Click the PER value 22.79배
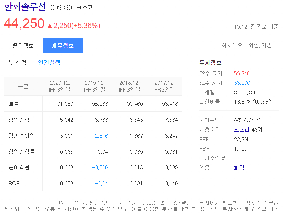The image size is (284, 213). (x=243, y=139)
